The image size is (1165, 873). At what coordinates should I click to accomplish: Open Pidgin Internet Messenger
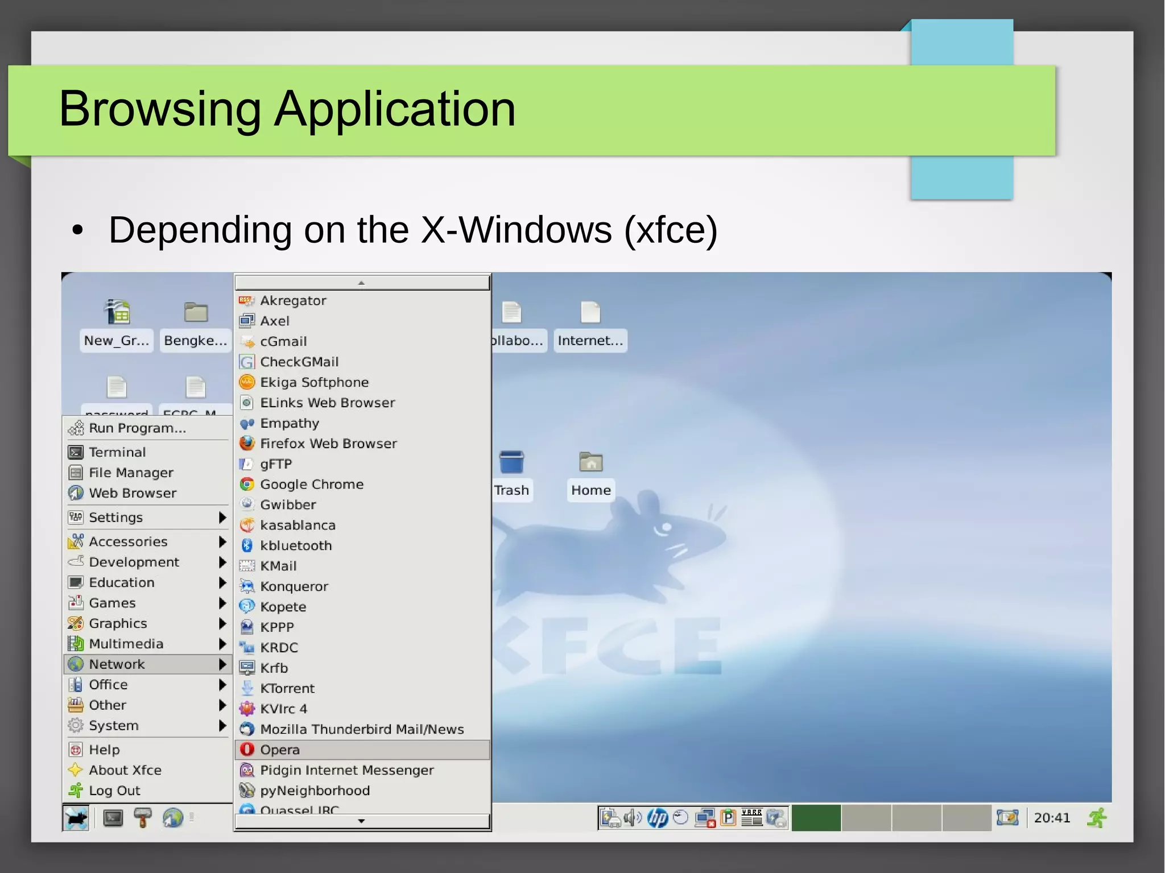point(362,771)
